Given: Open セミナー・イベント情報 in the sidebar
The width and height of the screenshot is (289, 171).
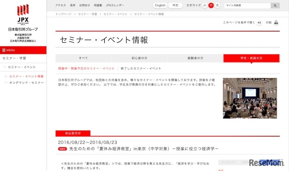Looking at the screenshot, I should [26, 76].
